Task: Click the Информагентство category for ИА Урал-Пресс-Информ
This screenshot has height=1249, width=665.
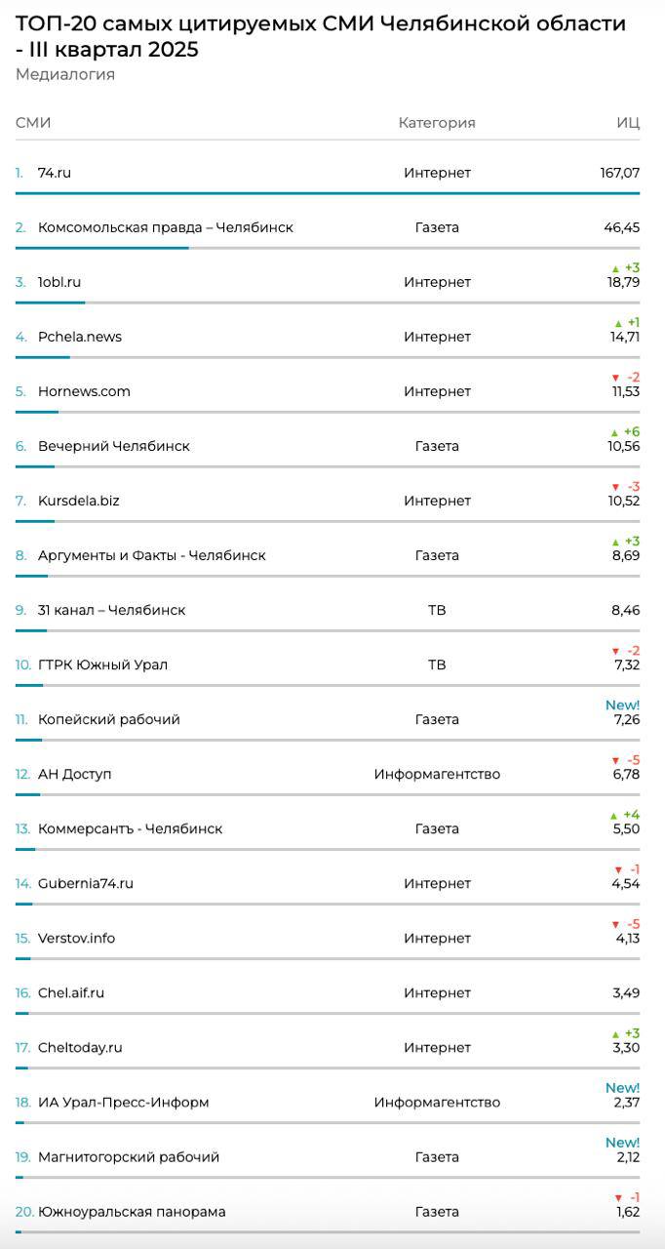Action: (x=437, y=1103)
